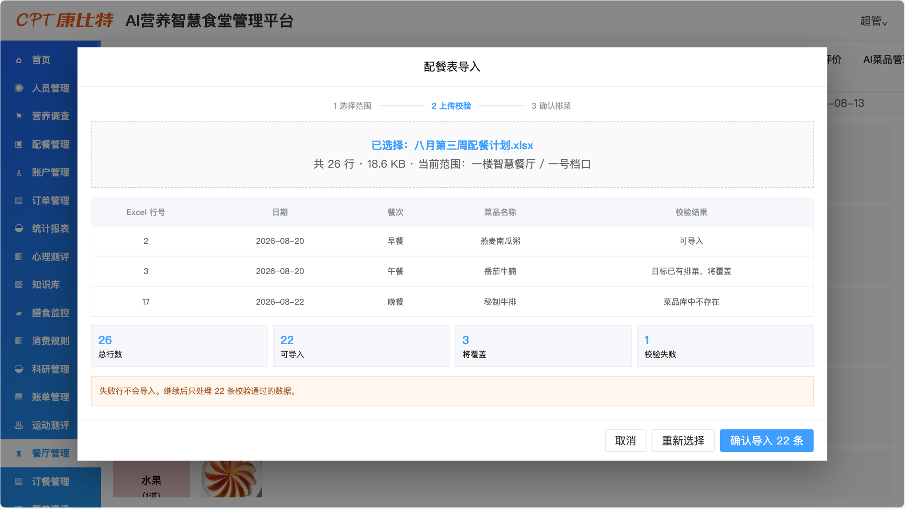Click the 配餐管理 sidebar icon

pos(19,144)
